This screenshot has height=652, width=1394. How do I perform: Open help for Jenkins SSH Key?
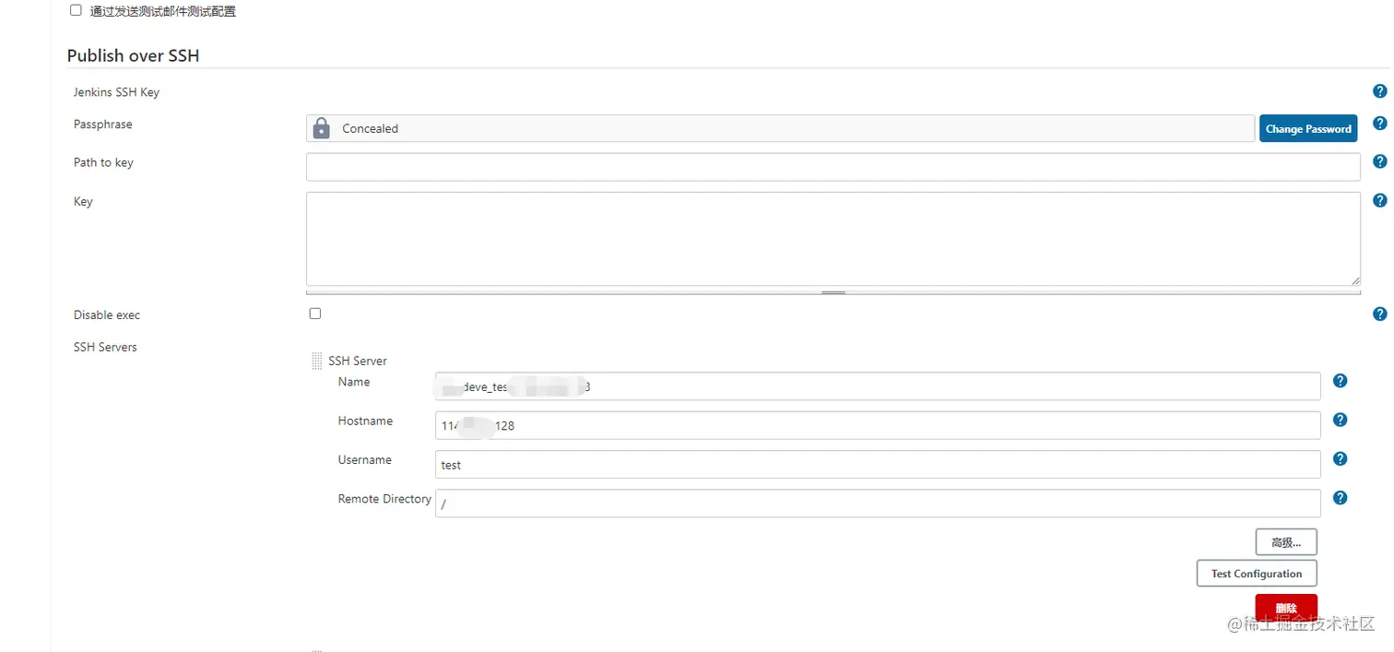coord(1379,91)
